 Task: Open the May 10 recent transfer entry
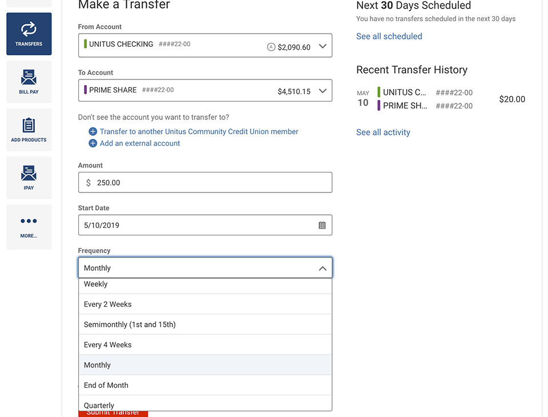pos(441,99)
